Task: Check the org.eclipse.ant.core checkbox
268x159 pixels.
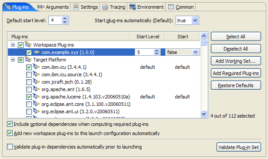Action: coord(29,105)
